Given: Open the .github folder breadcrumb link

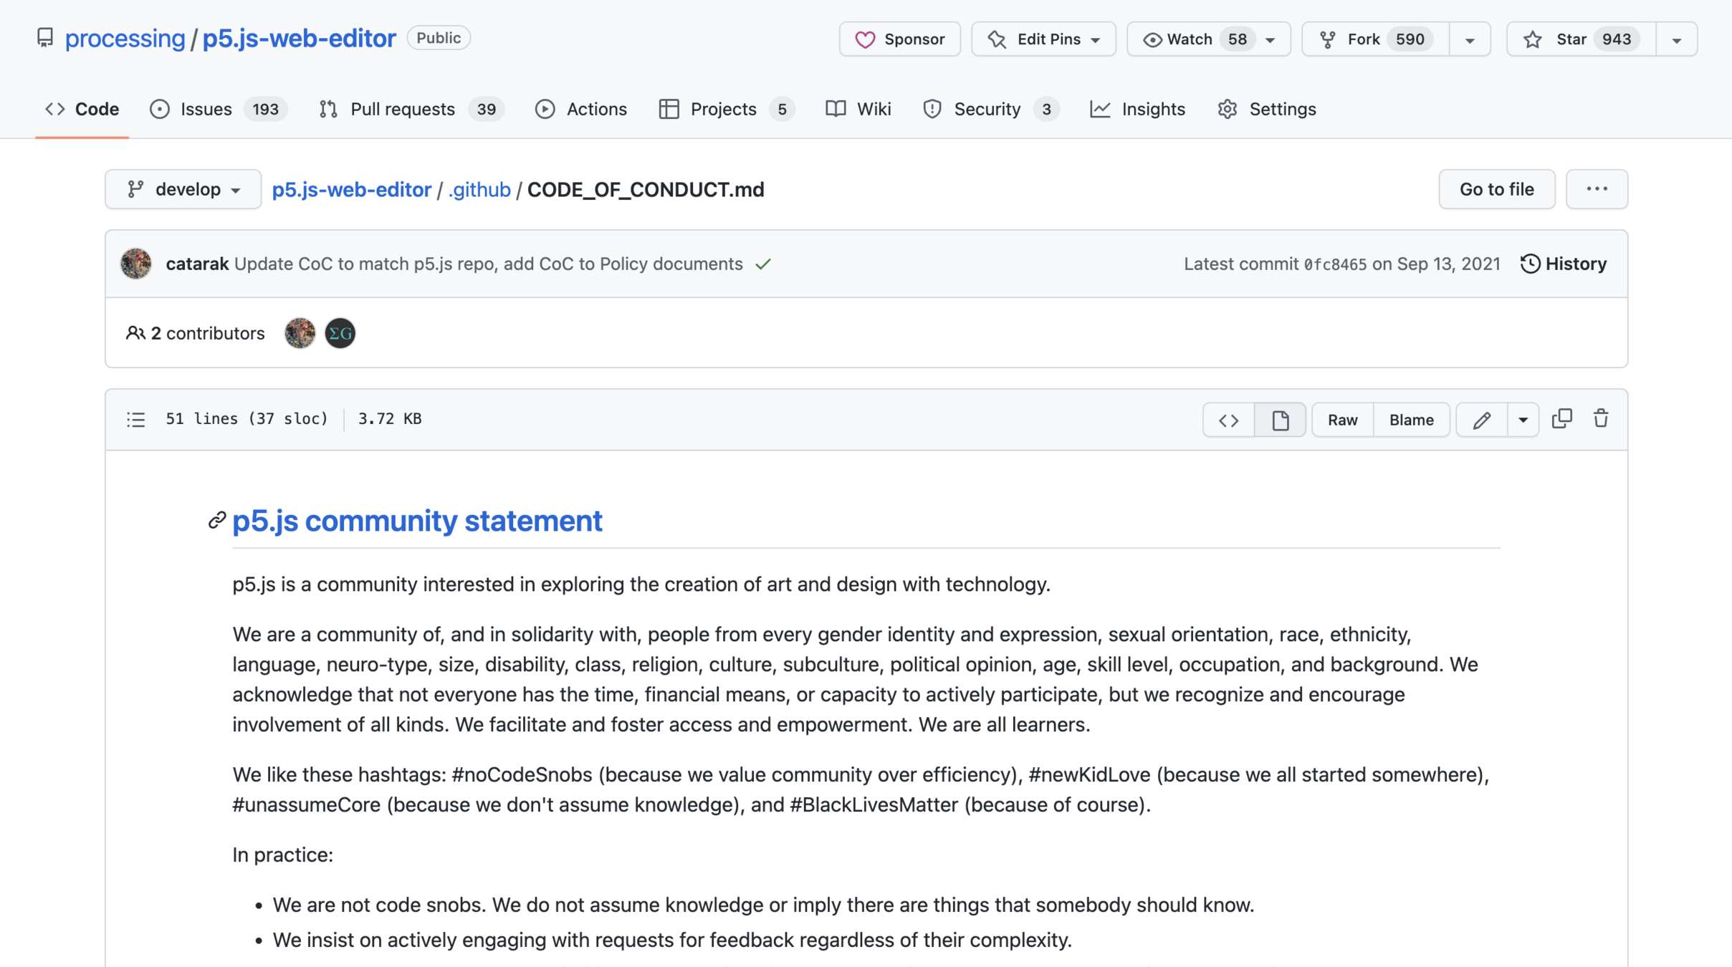Looking at the screenshot, I should tap(479, 189).
